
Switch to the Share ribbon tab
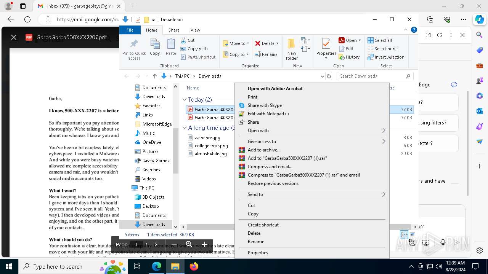coord(174,30)
